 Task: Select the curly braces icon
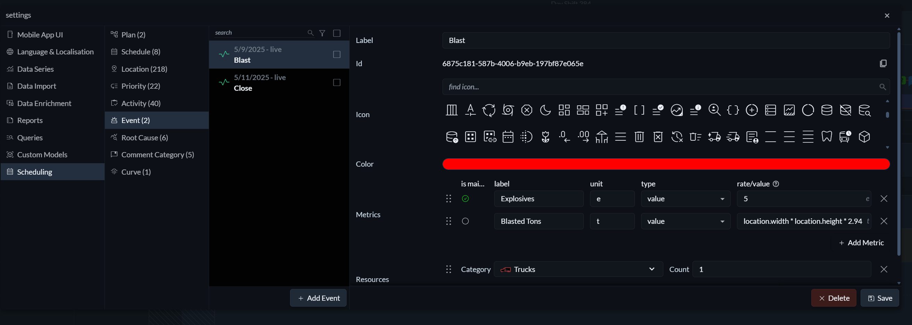point(733,110)
